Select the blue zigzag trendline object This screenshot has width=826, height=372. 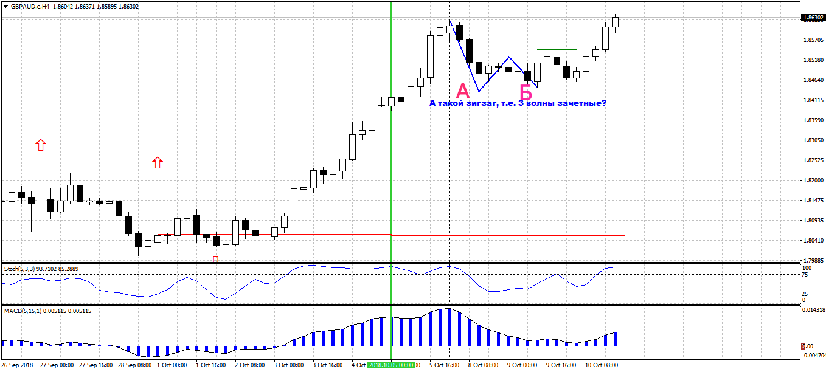[x=494, y=74]
